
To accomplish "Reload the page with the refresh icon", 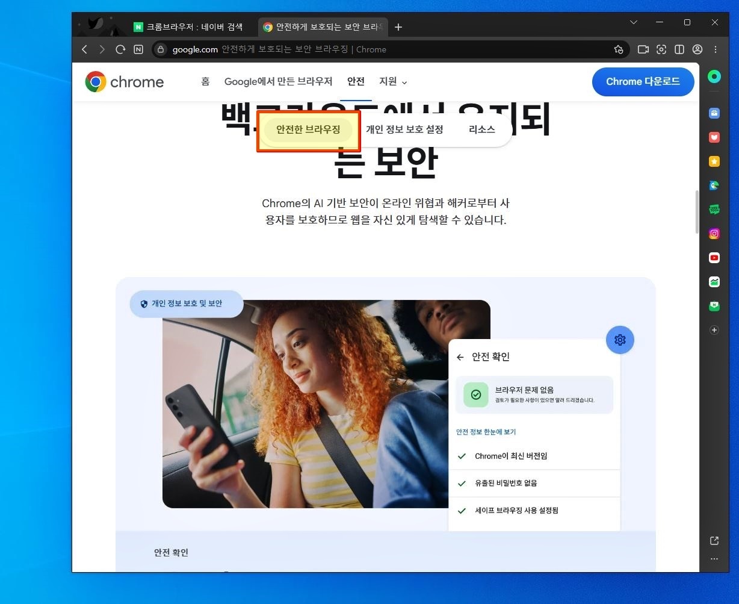I will (x=120, y=49).
